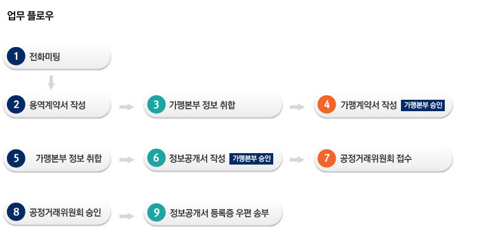Select the navy number 5 circle

click(x=16, y=159)
